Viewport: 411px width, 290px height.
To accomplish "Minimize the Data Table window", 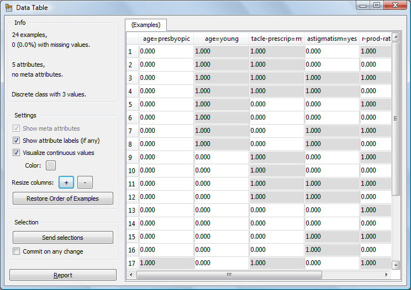I will pos(363,6).
